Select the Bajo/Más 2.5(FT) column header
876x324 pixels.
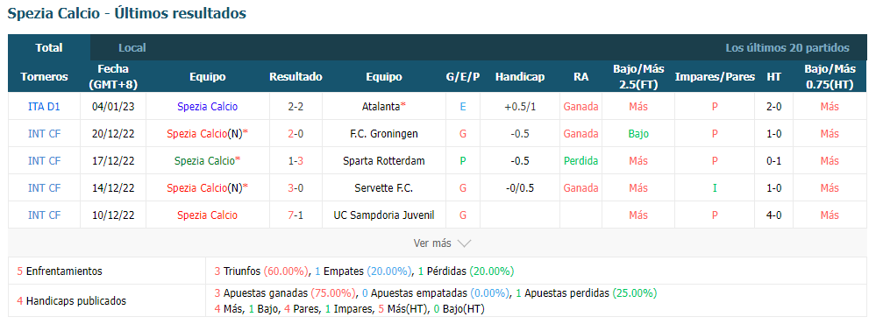pyautogui.click(x=638, y=77)
